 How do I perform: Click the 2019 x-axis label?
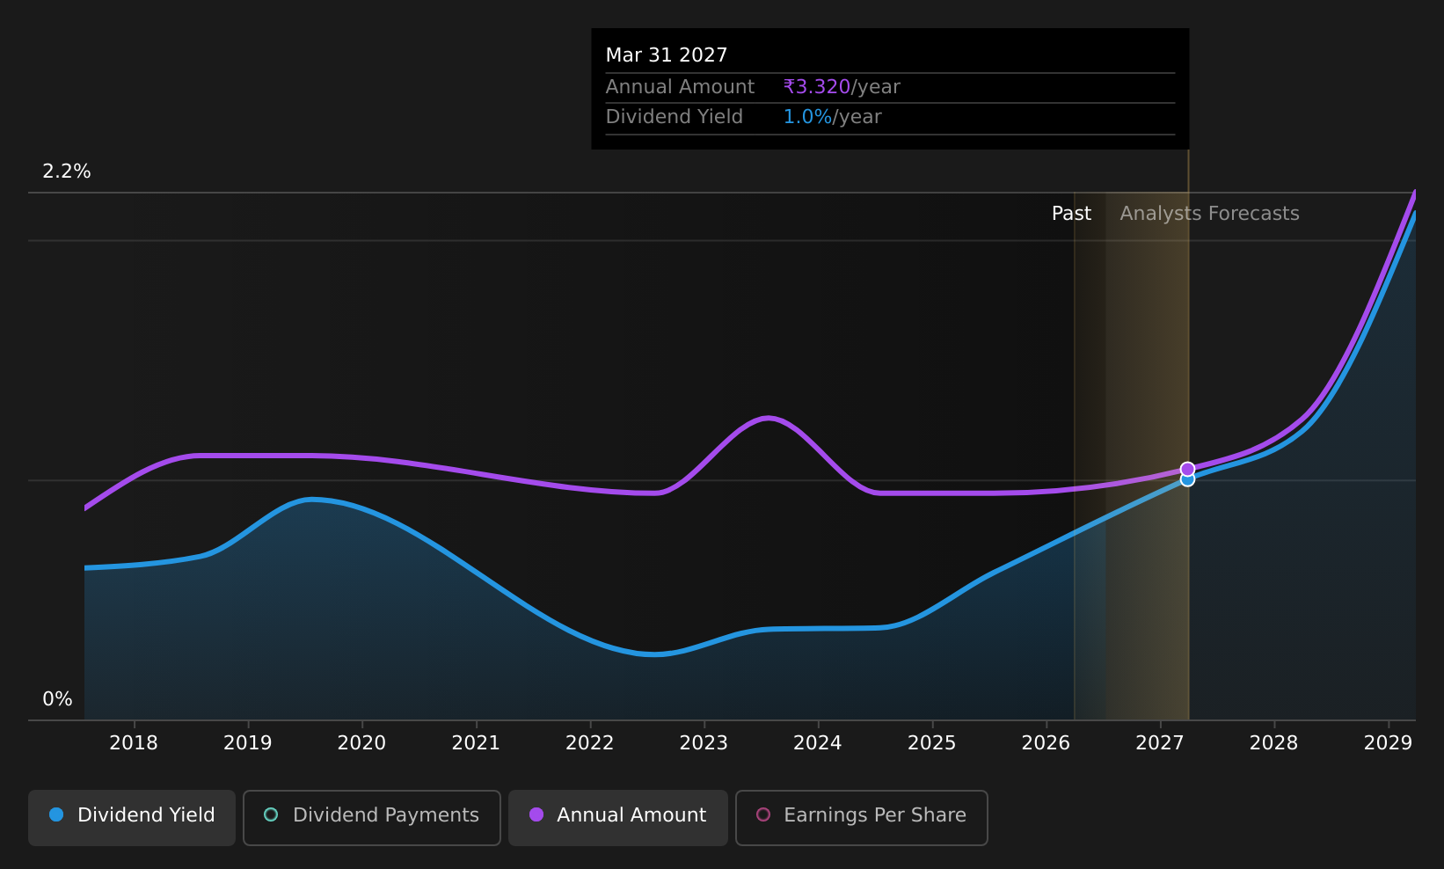click(248, 743)
